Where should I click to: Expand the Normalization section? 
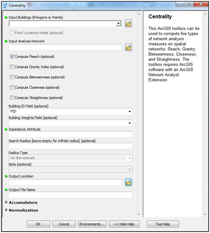point(22,210)
